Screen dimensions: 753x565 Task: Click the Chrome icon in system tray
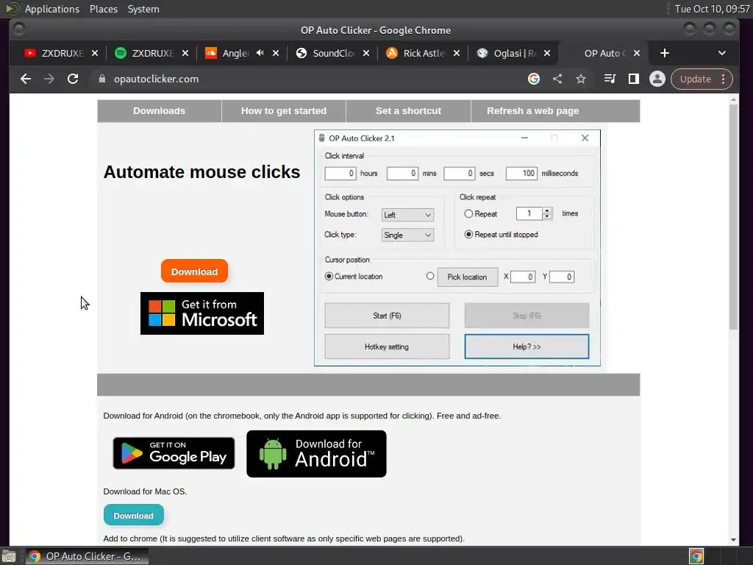coord(696,556)
